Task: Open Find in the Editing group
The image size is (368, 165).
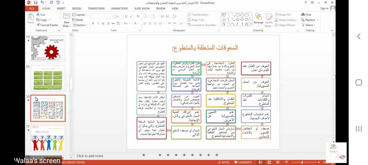Action: pyautogui.click(x=306, y=15)
